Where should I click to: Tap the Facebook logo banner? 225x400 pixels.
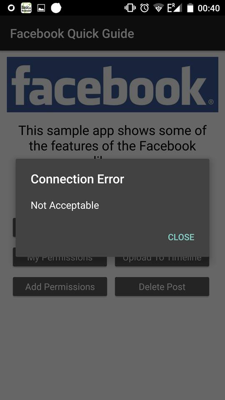pos(112,85)
